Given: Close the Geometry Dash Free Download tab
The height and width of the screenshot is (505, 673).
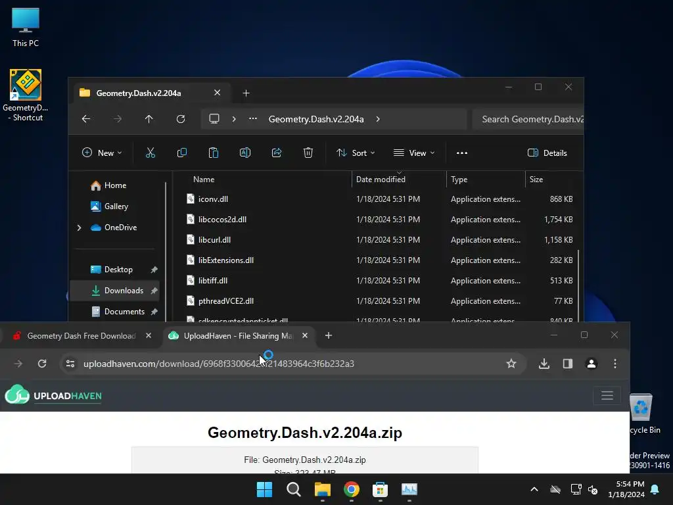Looking at the screenshot, I should point(149,336).
